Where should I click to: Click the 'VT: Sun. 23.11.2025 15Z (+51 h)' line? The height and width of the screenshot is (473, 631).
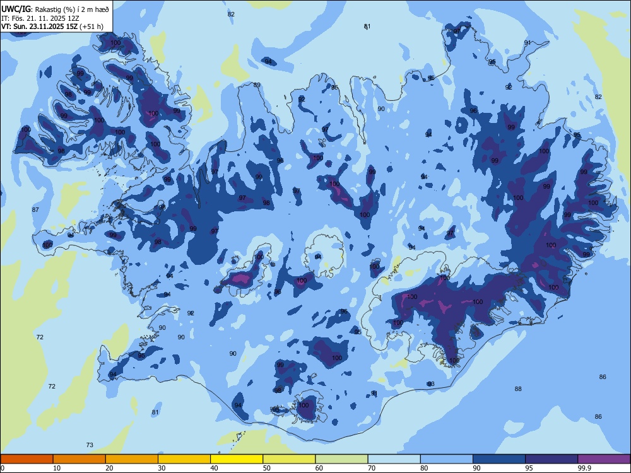(x=52, y=26)
